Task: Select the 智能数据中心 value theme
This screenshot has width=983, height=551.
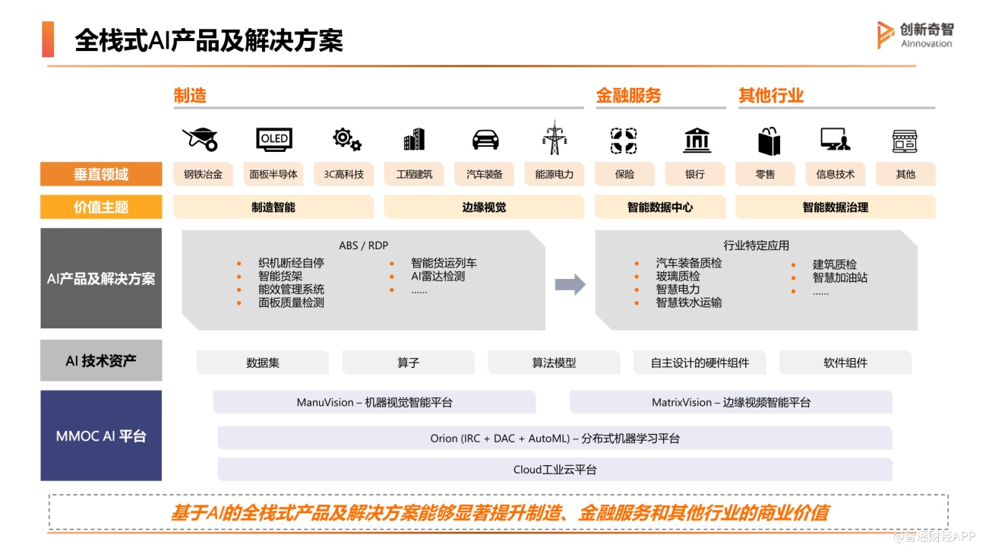Action: 660,207
